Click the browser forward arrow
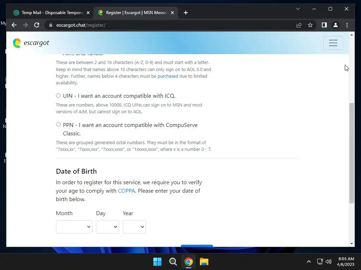 pyautogui.click(x=25, y=25)
